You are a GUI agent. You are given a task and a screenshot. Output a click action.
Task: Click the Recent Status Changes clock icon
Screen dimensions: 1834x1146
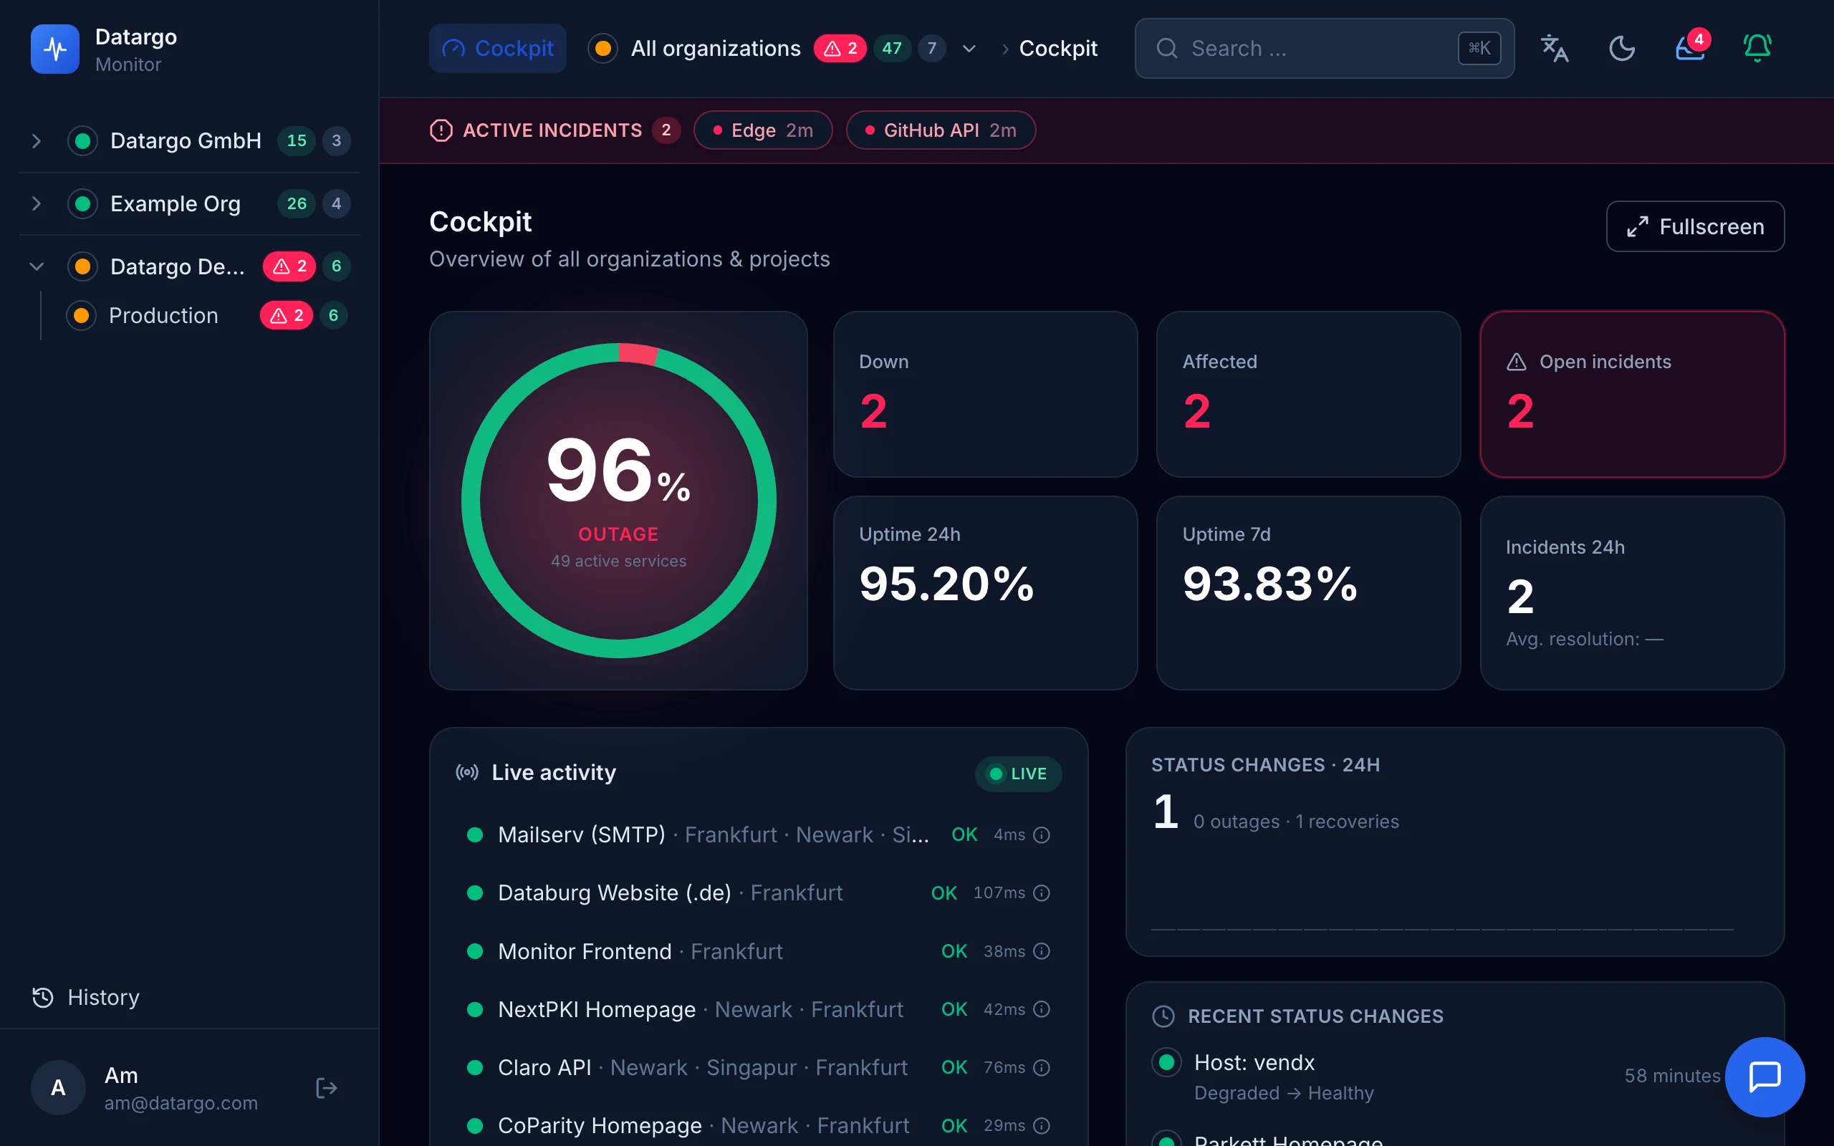click(x=1163, y=1016)
